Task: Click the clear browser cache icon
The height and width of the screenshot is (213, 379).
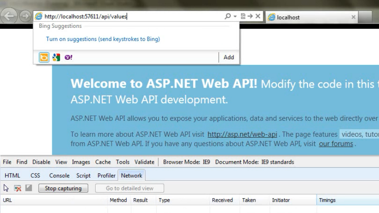Action: click(x=18, y=188)
